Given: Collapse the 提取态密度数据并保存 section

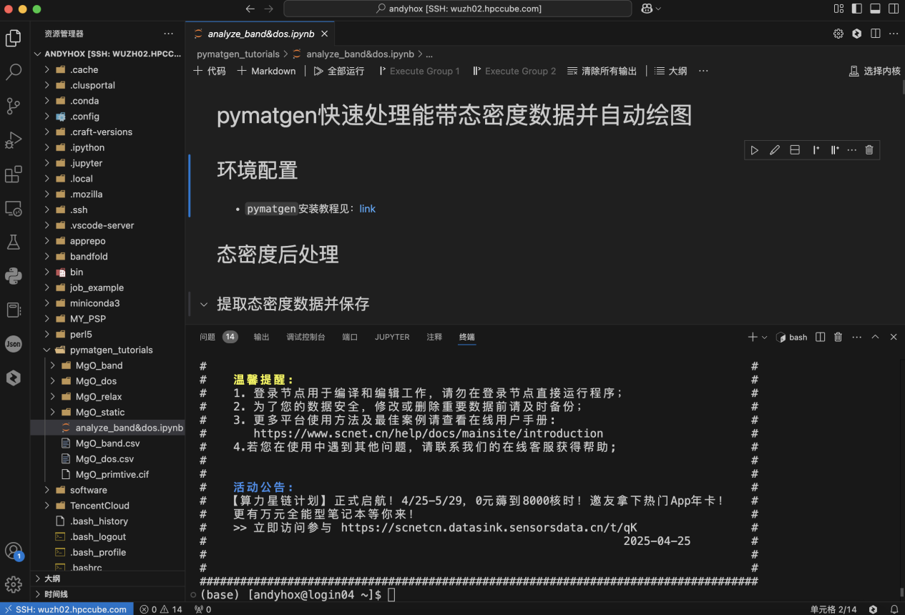Looking at the screenshot, I should [204, 304].
